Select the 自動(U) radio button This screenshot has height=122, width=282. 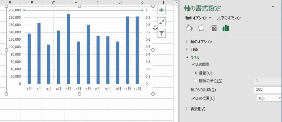click(x=196, y=73)
